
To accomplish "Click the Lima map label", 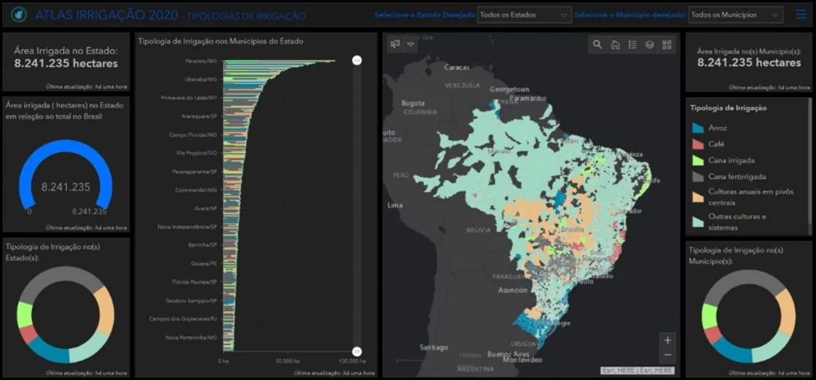I will click(395, 205).
